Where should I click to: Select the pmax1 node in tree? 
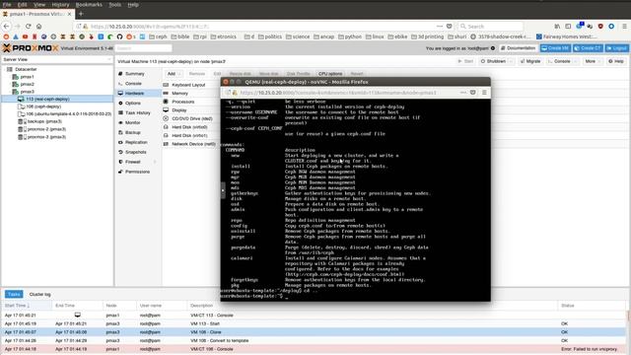[27, 77]
